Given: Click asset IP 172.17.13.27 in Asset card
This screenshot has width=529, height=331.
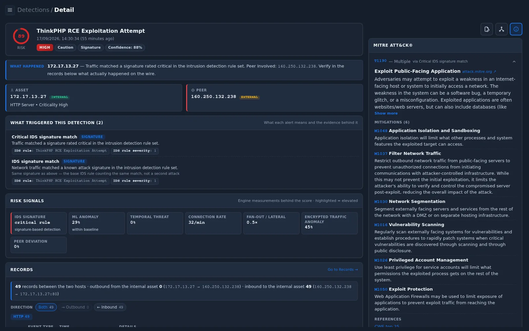Looking at the screenshot, I should 28,97.
